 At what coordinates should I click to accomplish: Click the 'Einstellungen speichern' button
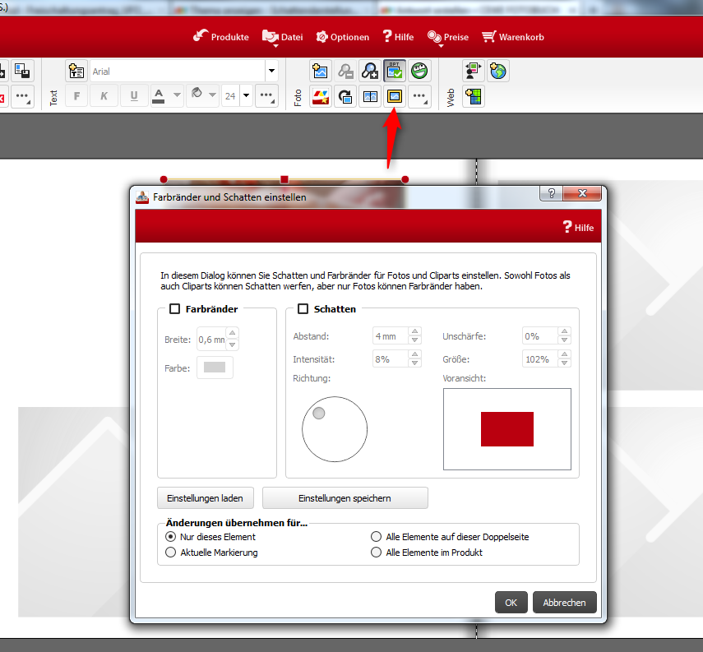pos(345,498)
